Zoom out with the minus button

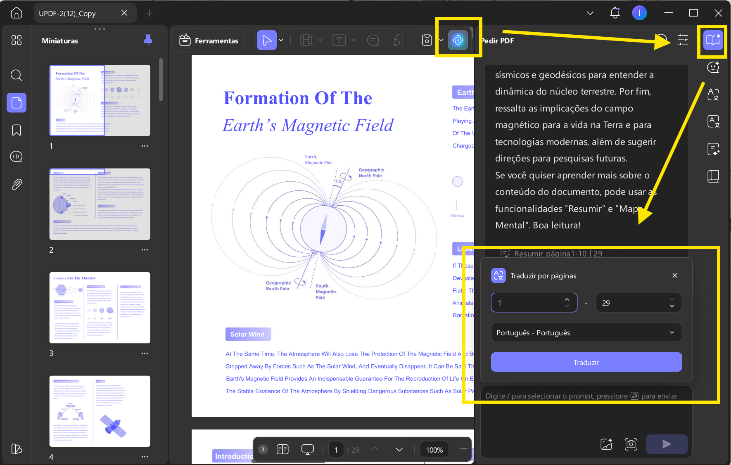point(464,449)
